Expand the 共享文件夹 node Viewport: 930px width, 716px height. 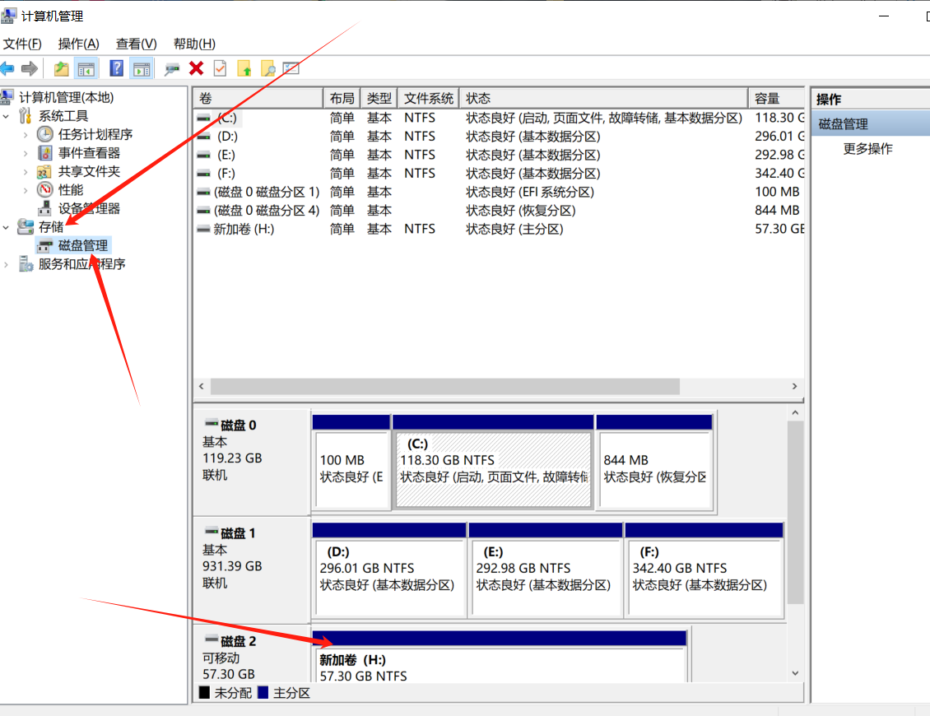(x=26, y=172)
